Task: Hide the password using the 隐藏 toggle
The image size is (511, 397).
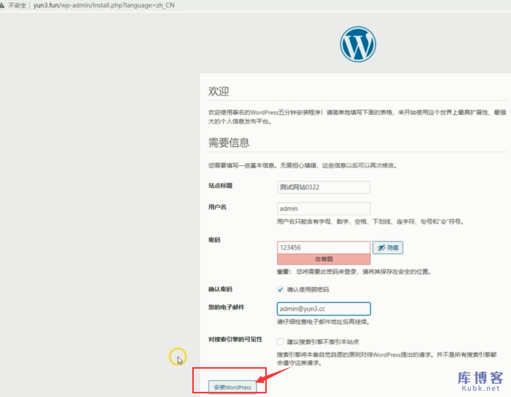Action: (389, 248)
